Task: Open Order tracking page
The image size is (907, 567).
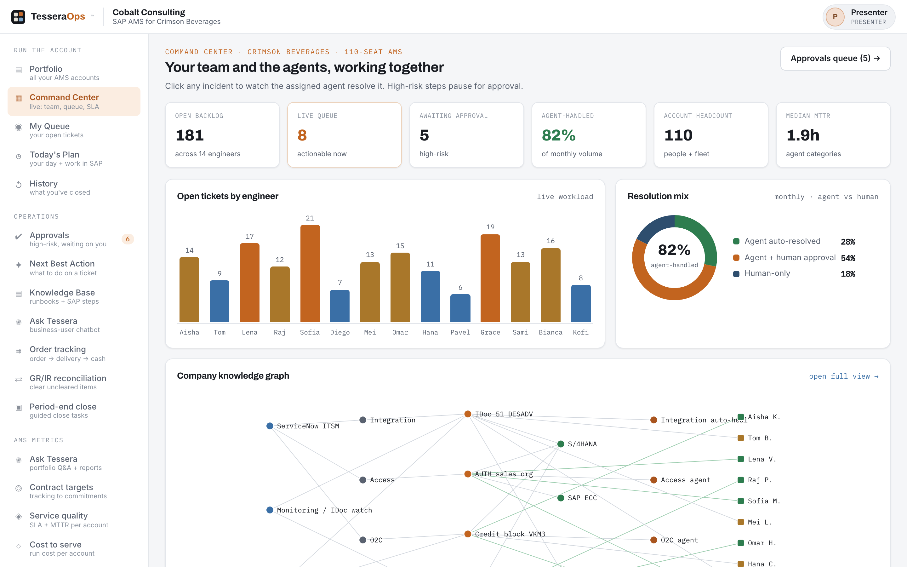Action: pyautogui.click(x=74, y=354)
